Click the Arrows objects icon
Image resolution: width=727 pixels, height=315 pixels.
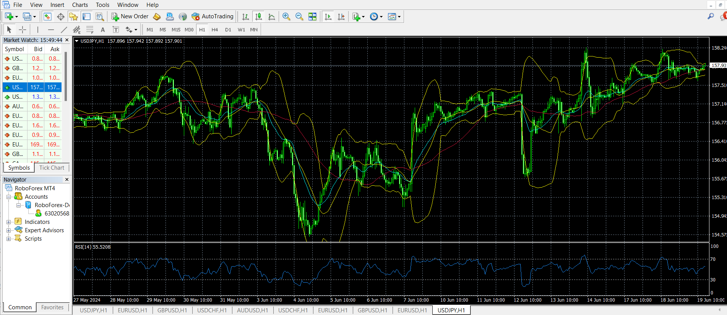coord(129,29)
